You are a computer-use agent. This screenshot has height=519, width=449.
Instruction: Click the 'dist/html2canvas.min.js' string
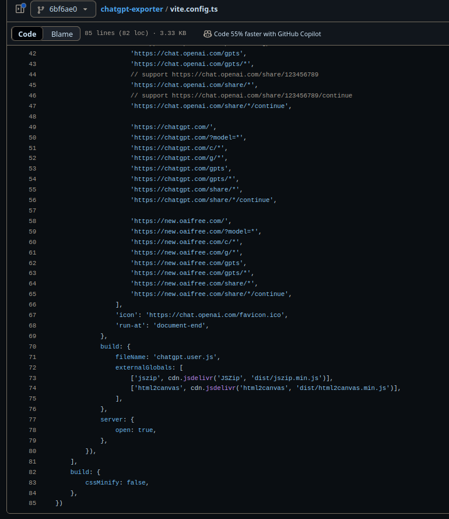(x=343, y=388)
